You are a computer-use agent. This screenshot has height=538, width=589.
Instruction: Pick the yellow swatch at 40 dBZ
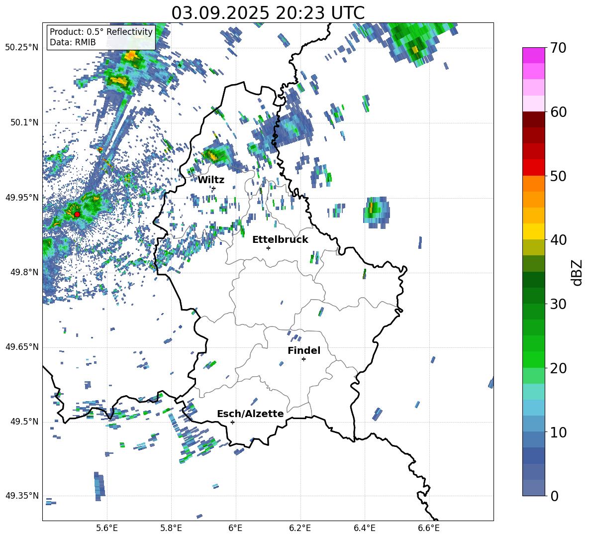[x=533, y=231]
